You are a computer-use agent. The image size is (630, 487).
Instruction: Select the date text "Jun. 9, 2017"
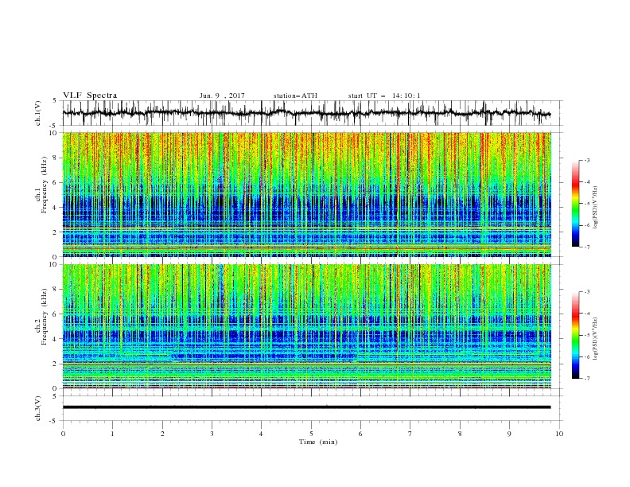tap(222, 95)
